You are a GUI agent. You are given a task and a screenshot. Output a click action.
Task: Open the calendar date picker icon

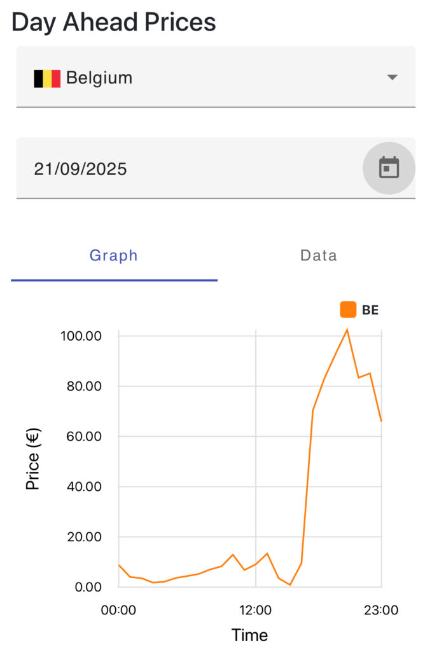(x=389, y=168)
